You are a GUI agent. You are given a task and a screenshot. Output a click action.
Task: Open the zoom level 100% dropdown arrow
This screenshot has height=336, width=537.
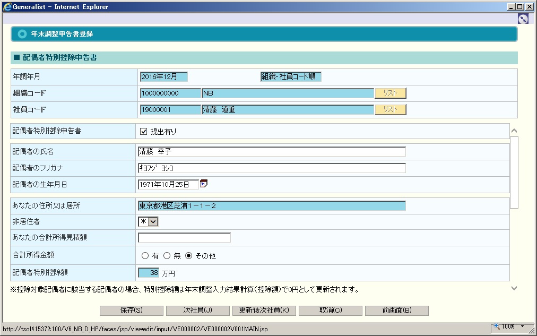tap(522, 326)
